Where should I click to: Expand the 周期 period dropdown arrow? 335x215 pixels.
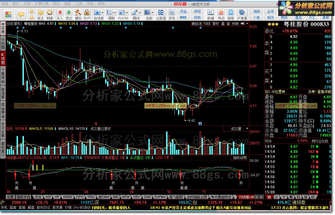pyautogui.click(x=115, y=13)
